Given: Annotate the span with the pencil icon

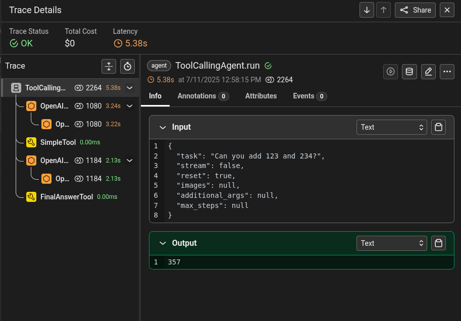Looking at the screenshot, I should pyautogui.click(x=428, y=72).
